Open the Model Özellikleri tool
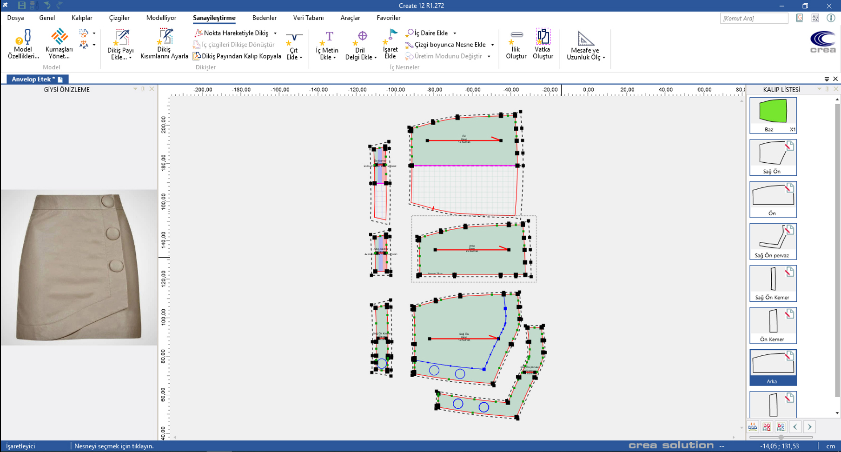This screenshot has width=841, height=452. pos(23,44)
